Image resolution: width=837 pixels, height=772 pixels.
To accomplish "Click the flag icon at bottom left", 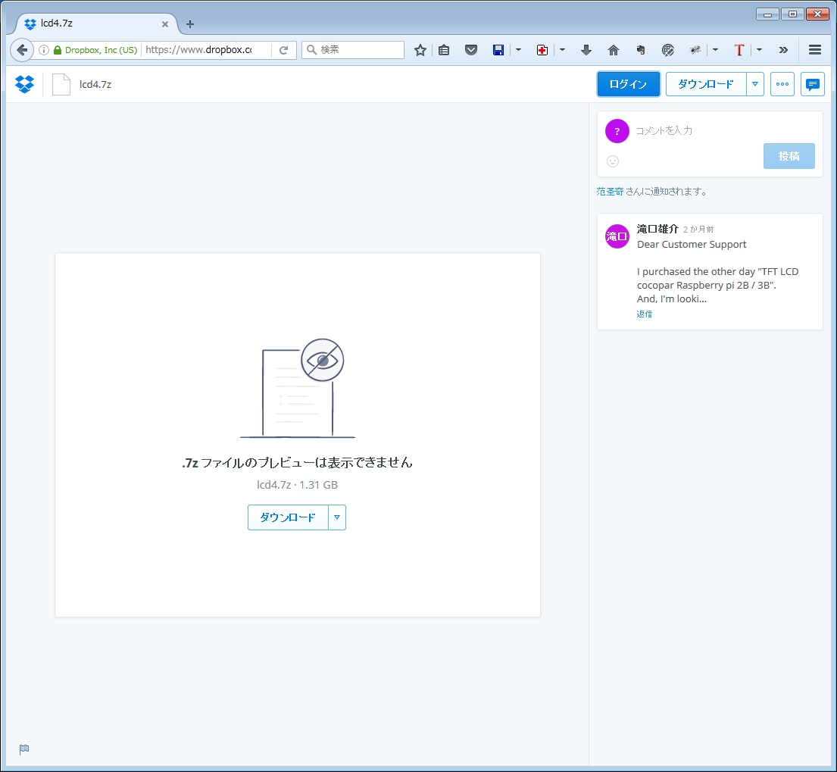I will [24, 749].
